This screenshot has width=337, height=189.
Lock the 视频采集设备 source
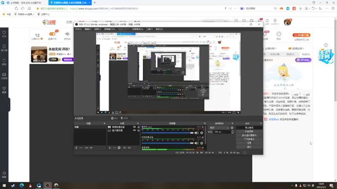pyautogui.click(x=139, y=127)
